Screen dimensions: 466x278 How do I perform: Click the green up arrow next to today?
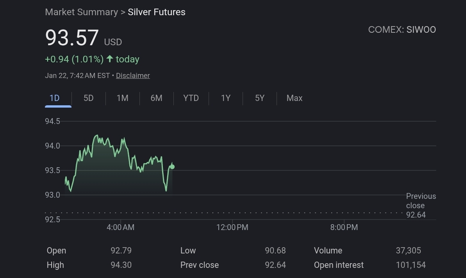tap(110, 59)
